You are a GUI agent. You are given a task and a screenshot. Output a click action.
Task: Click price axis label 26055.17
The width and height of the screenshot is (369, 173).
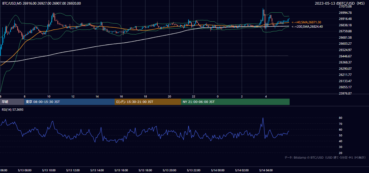pos(345,87)
